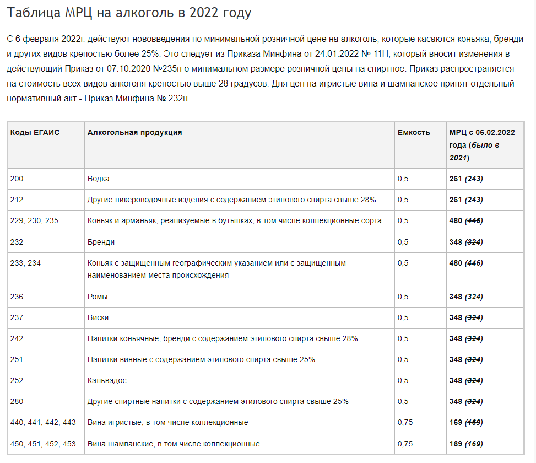Select the 'Алкогольная продукция' column header
Image resolution: width=536 pixels, height=463 pixels.
coord(240,145)
